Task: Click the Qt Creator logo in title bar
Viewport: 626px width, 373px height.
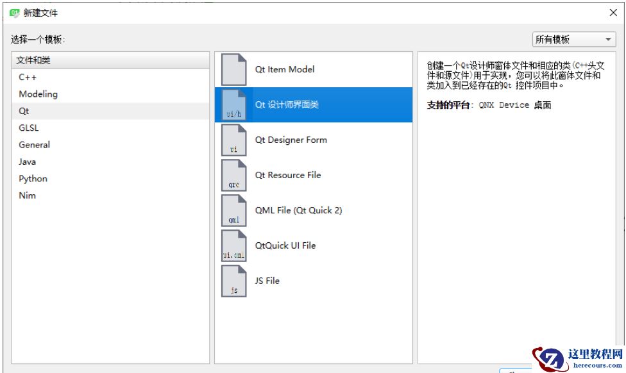Action: click(14, 13)
